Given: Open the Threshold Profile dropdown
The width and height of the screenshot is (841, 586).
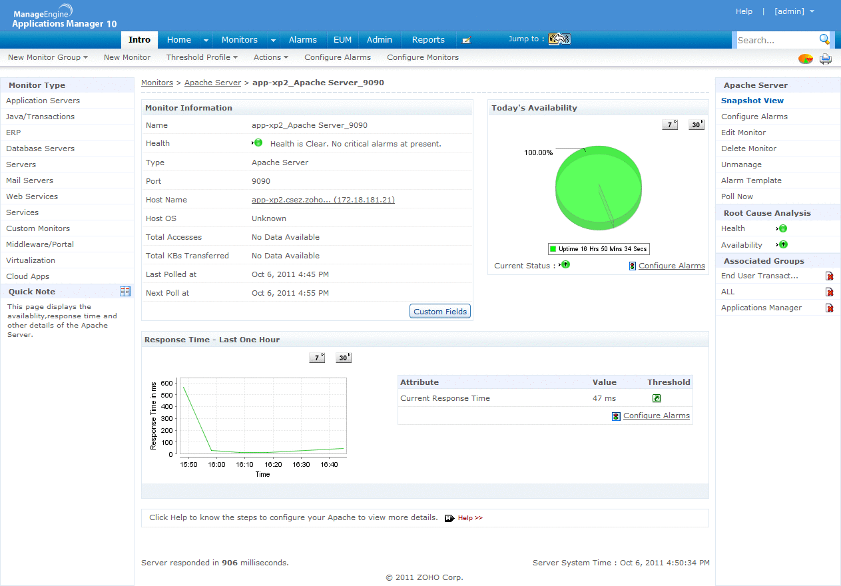Looking at the screenshot, I should [x=202, y=57].
